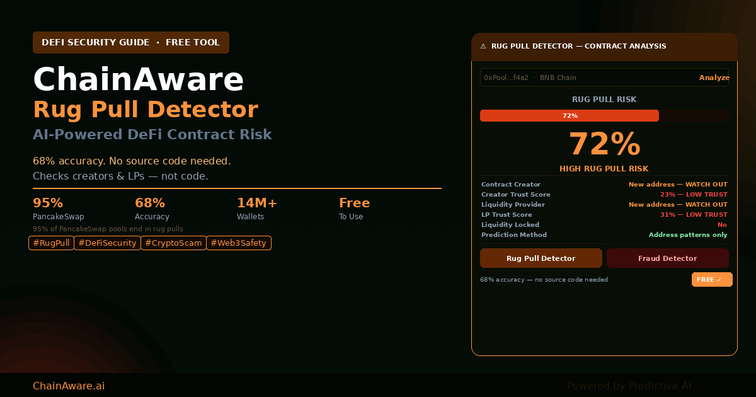Click the 72% rug pull risk progress bar
The image size is (756, 397).
point(570,116)
